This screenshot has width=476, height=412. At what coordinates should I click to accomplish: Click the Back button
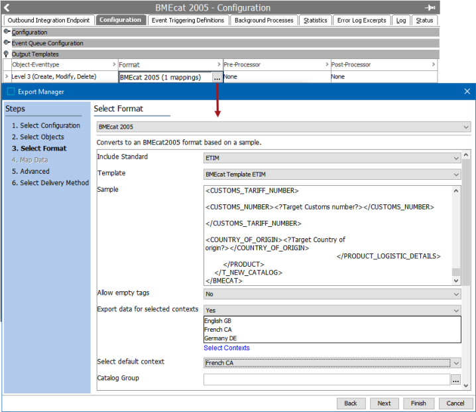click(351, 403)
